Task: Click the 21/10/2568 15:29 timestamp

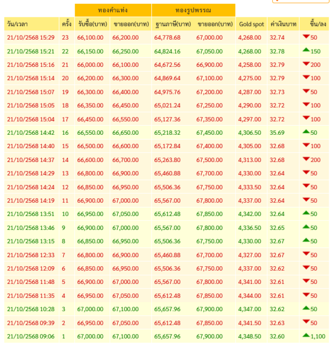Action: (31, 38)
